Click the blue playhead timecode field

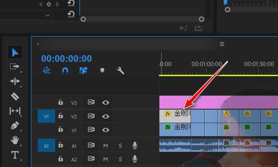(x=66, y=59)
